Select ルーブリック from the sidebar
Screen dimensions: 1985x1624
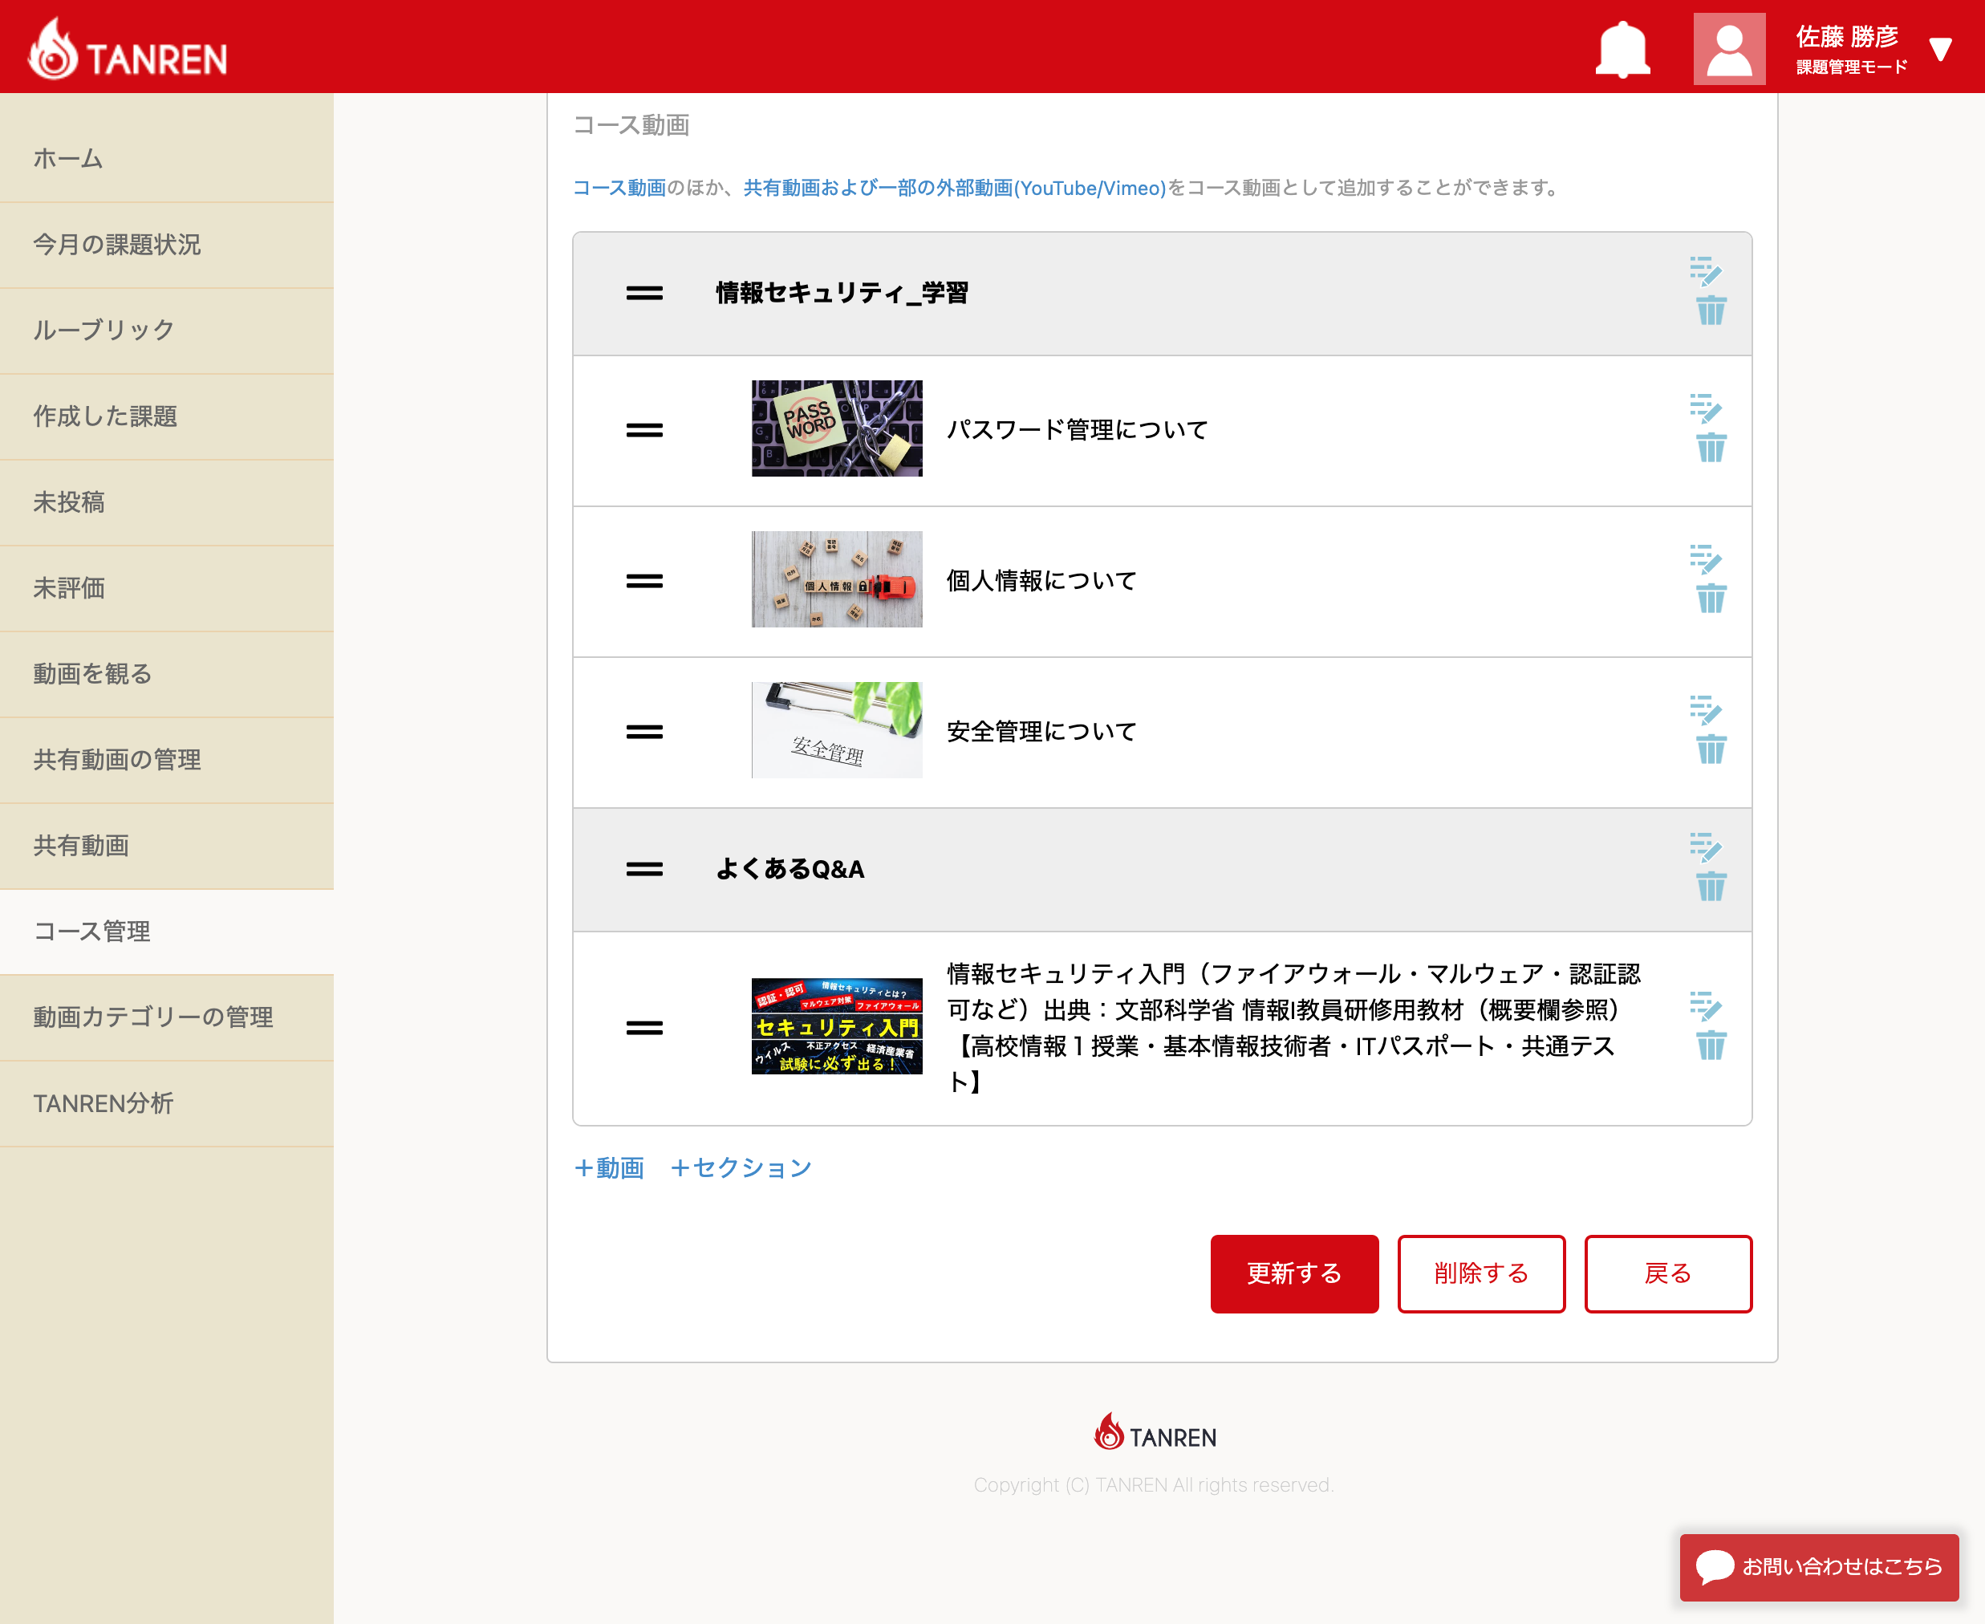[x=104, y=331]
